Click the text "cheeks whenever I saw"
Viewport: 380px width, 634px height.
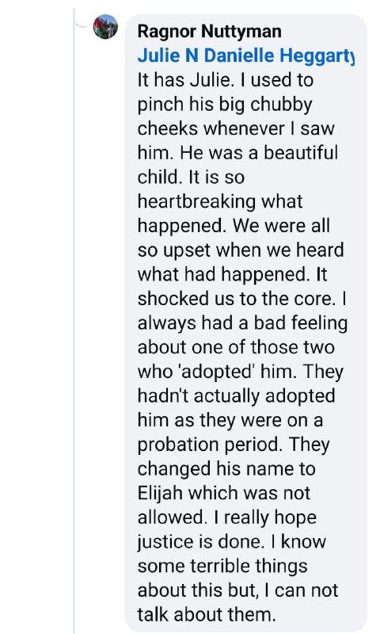coord(236,128)
